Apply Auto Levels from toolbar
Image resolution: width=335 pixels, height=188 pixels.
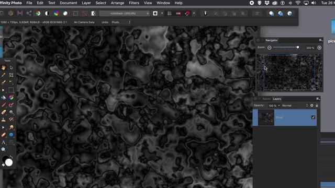pyautogui.click(x=38, y=14)
